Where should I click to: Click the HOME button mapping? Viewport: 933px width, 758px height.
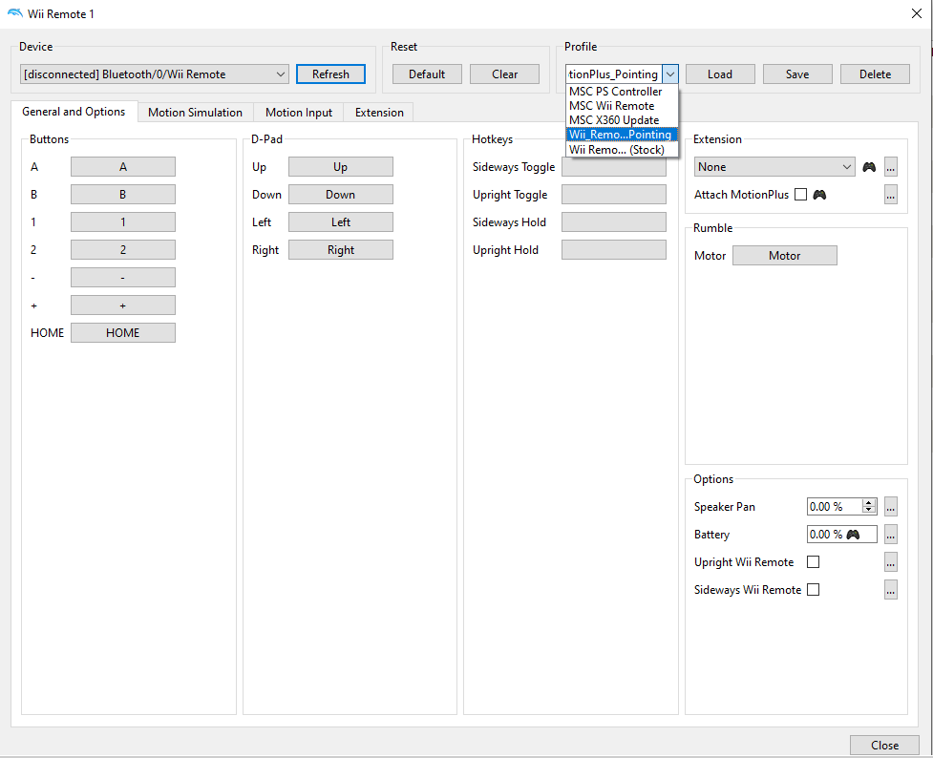click(x=123, y=332)
